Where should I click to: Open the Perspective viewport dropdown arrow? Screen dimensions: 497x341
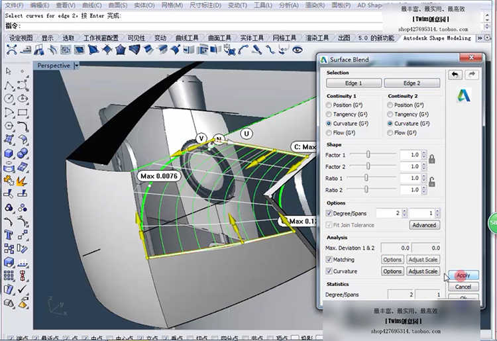(76, 66)
